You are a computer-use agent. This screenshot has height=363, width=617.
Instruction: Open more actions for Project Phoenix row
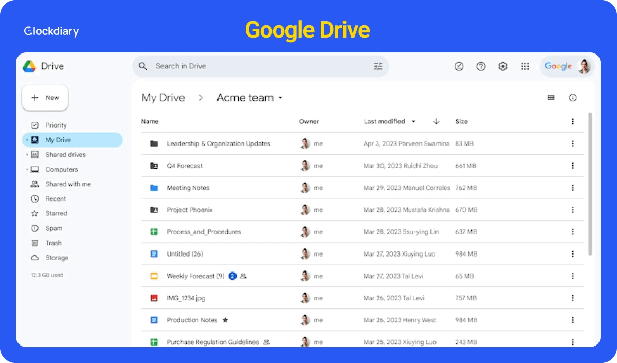click(573, 210)
